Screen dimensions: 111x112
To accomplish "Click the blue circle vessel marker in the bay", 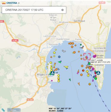I will 59,57.
